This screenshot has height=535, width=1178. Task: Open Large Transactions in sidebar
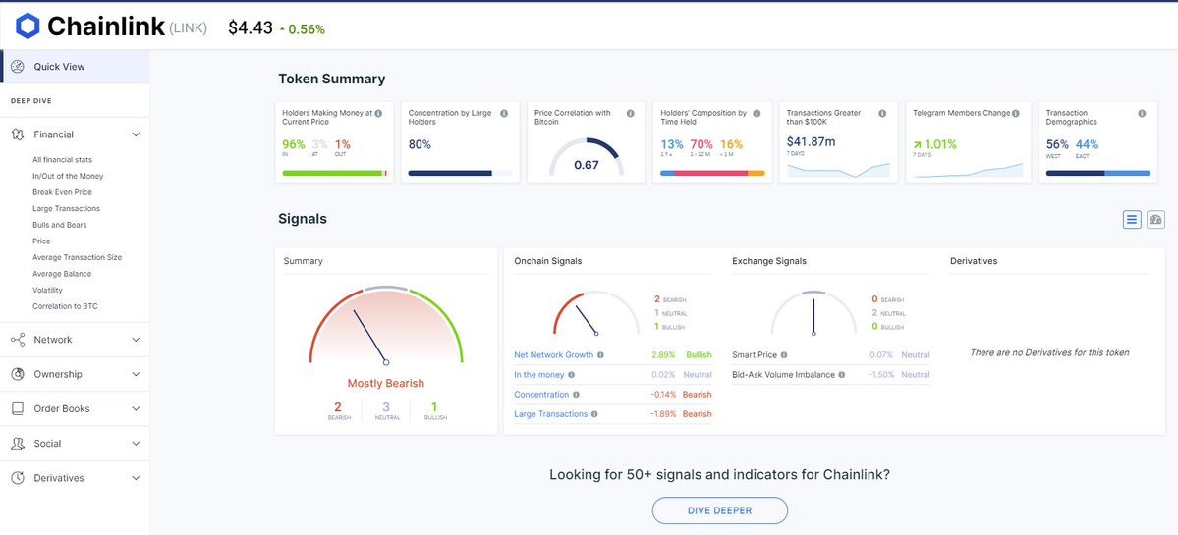tap(66, 208)
